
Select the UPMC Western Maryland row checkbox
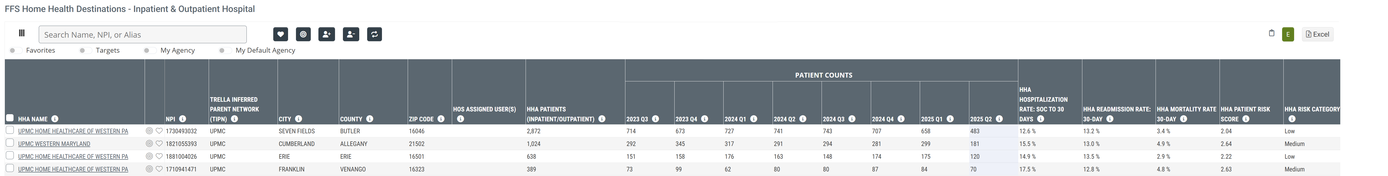[10, 143]
